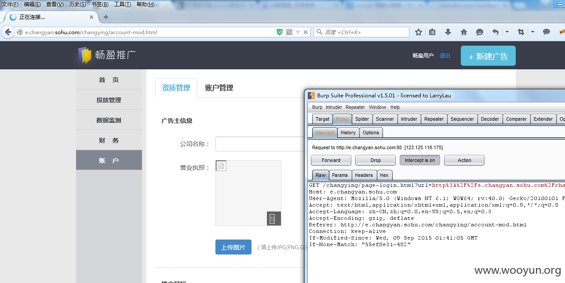Image resolution: width=565 pixels, height=283 pixels.
Task: Switch to the 资质管理 tab
Action: [x=176, y=88]
